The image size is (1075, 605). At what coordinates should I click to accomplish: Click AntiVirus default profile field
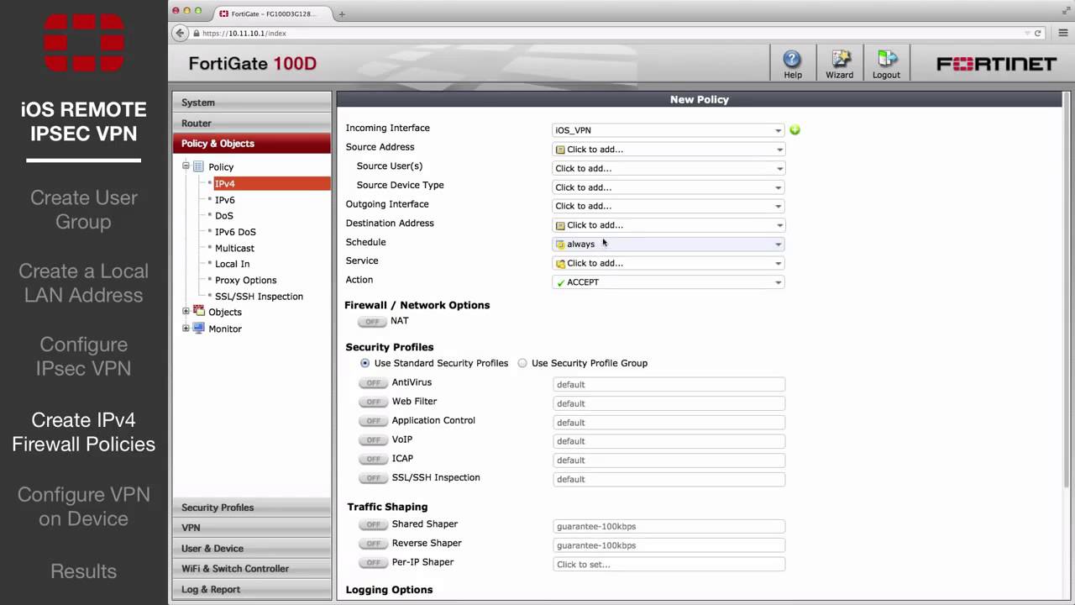(669, 384)
